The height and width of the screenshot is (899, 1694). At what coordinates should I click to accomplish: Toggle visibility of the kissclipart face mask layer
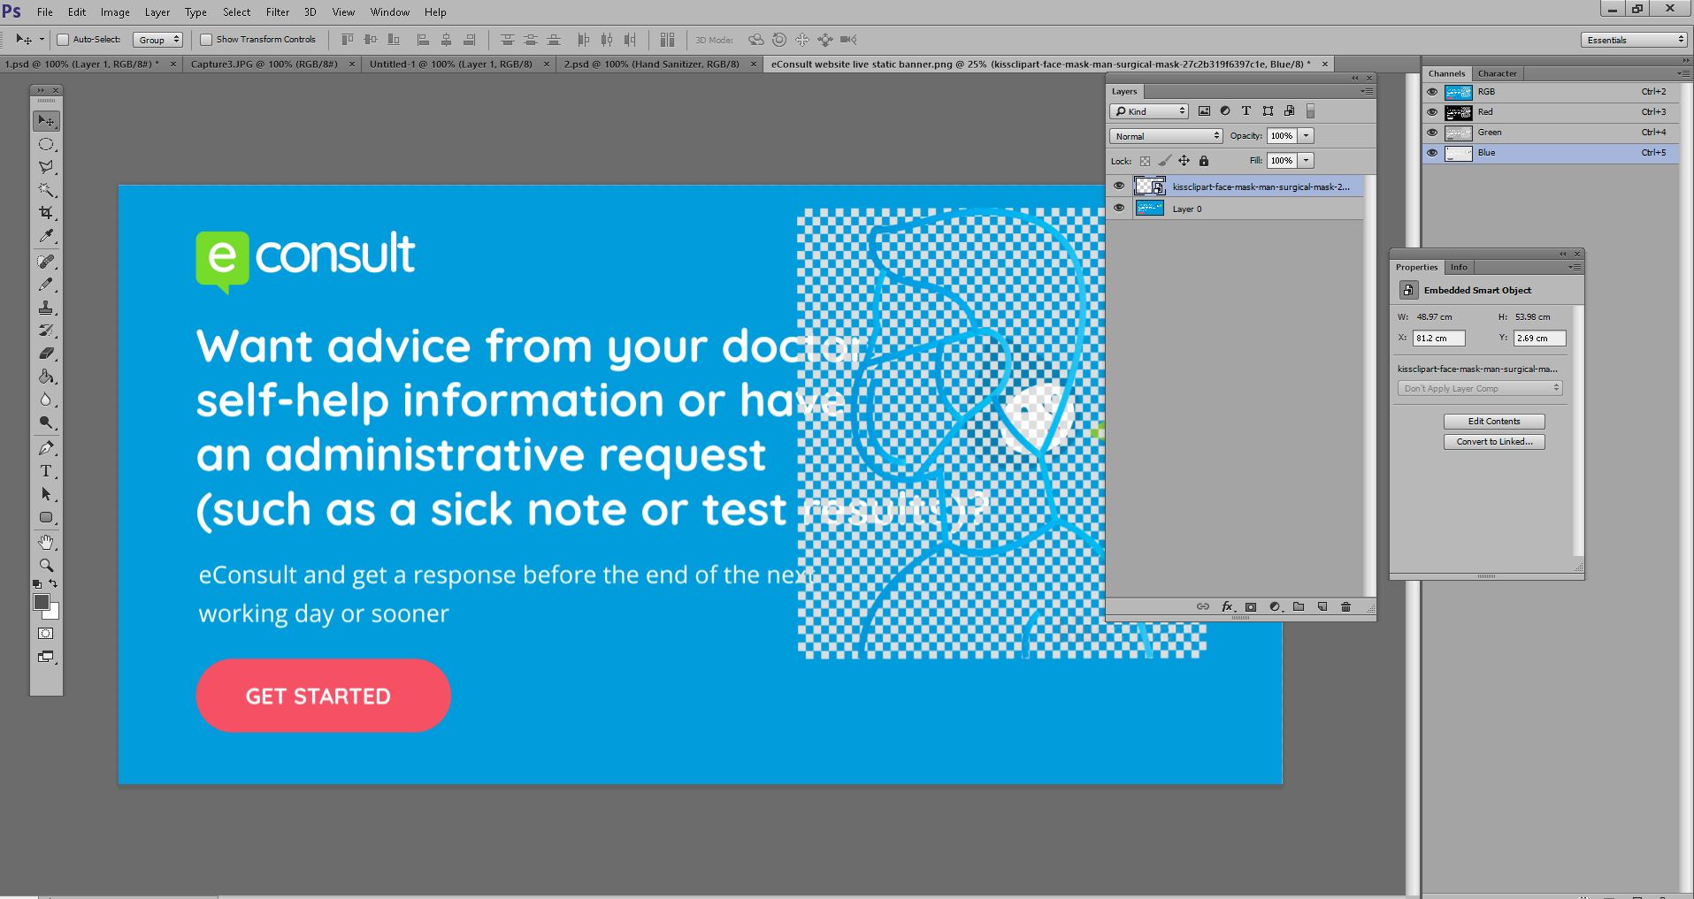click(1119, 186)
